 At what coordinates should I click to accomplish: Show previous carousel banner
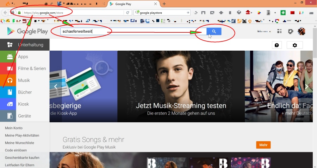click(55, 86)
